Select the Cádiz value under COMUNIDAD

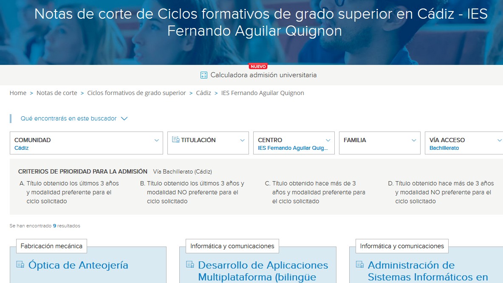click(x=22, y=148)
